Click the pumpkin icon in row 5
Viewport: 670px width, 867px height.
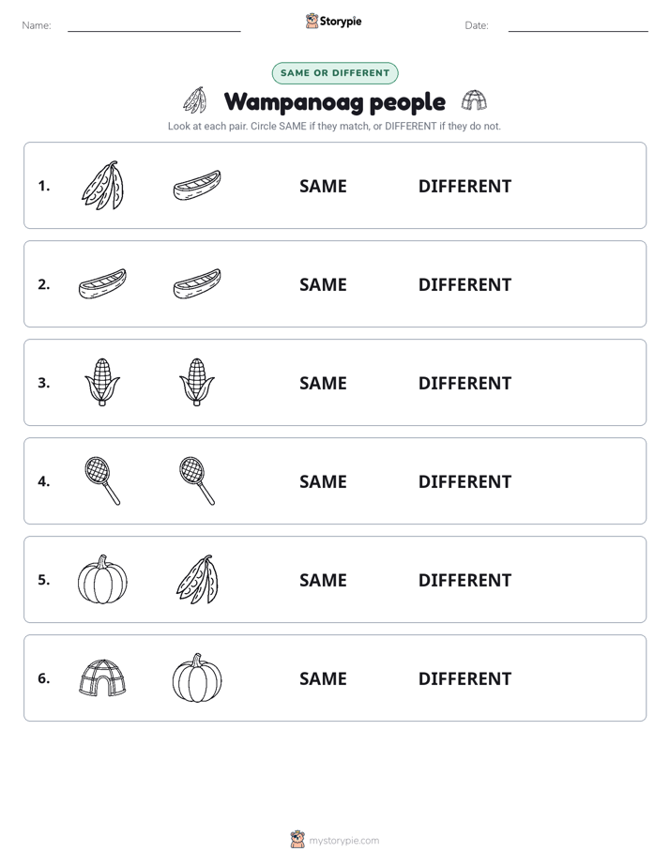coord(102,580)
